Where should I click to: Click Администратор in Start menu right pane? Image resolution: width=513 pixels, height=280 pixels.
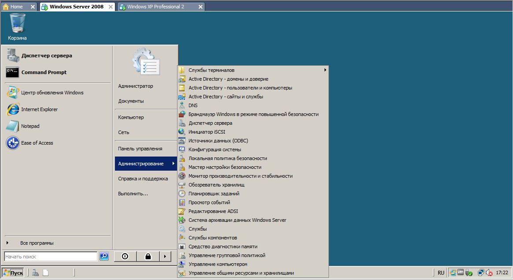[136, 86]
